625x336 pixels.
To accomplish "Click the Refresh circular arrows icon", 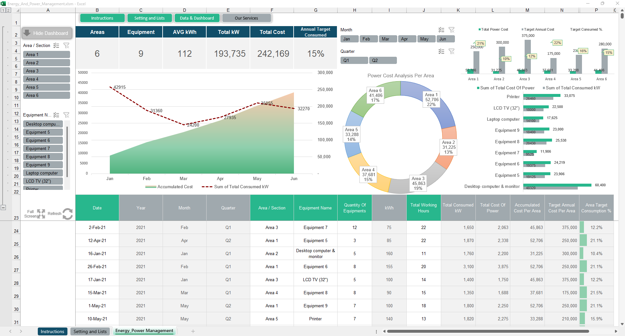I will coord(67,214).
